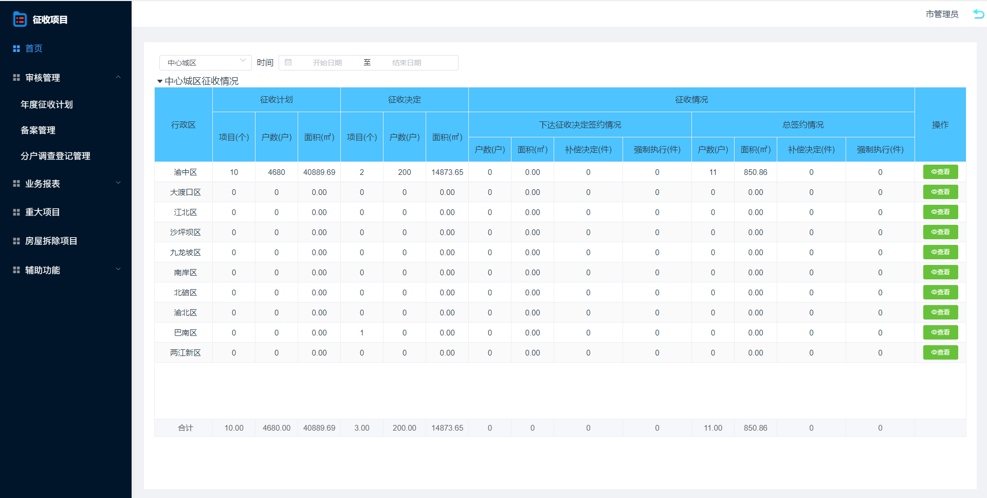987x498 pixels.
Task: Click the 征收项目 logo icon
Action: tap(20, 20)
